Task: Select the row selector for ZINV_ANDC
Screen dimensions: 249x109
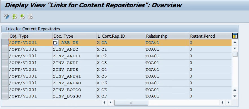Action: pos(5,49)
